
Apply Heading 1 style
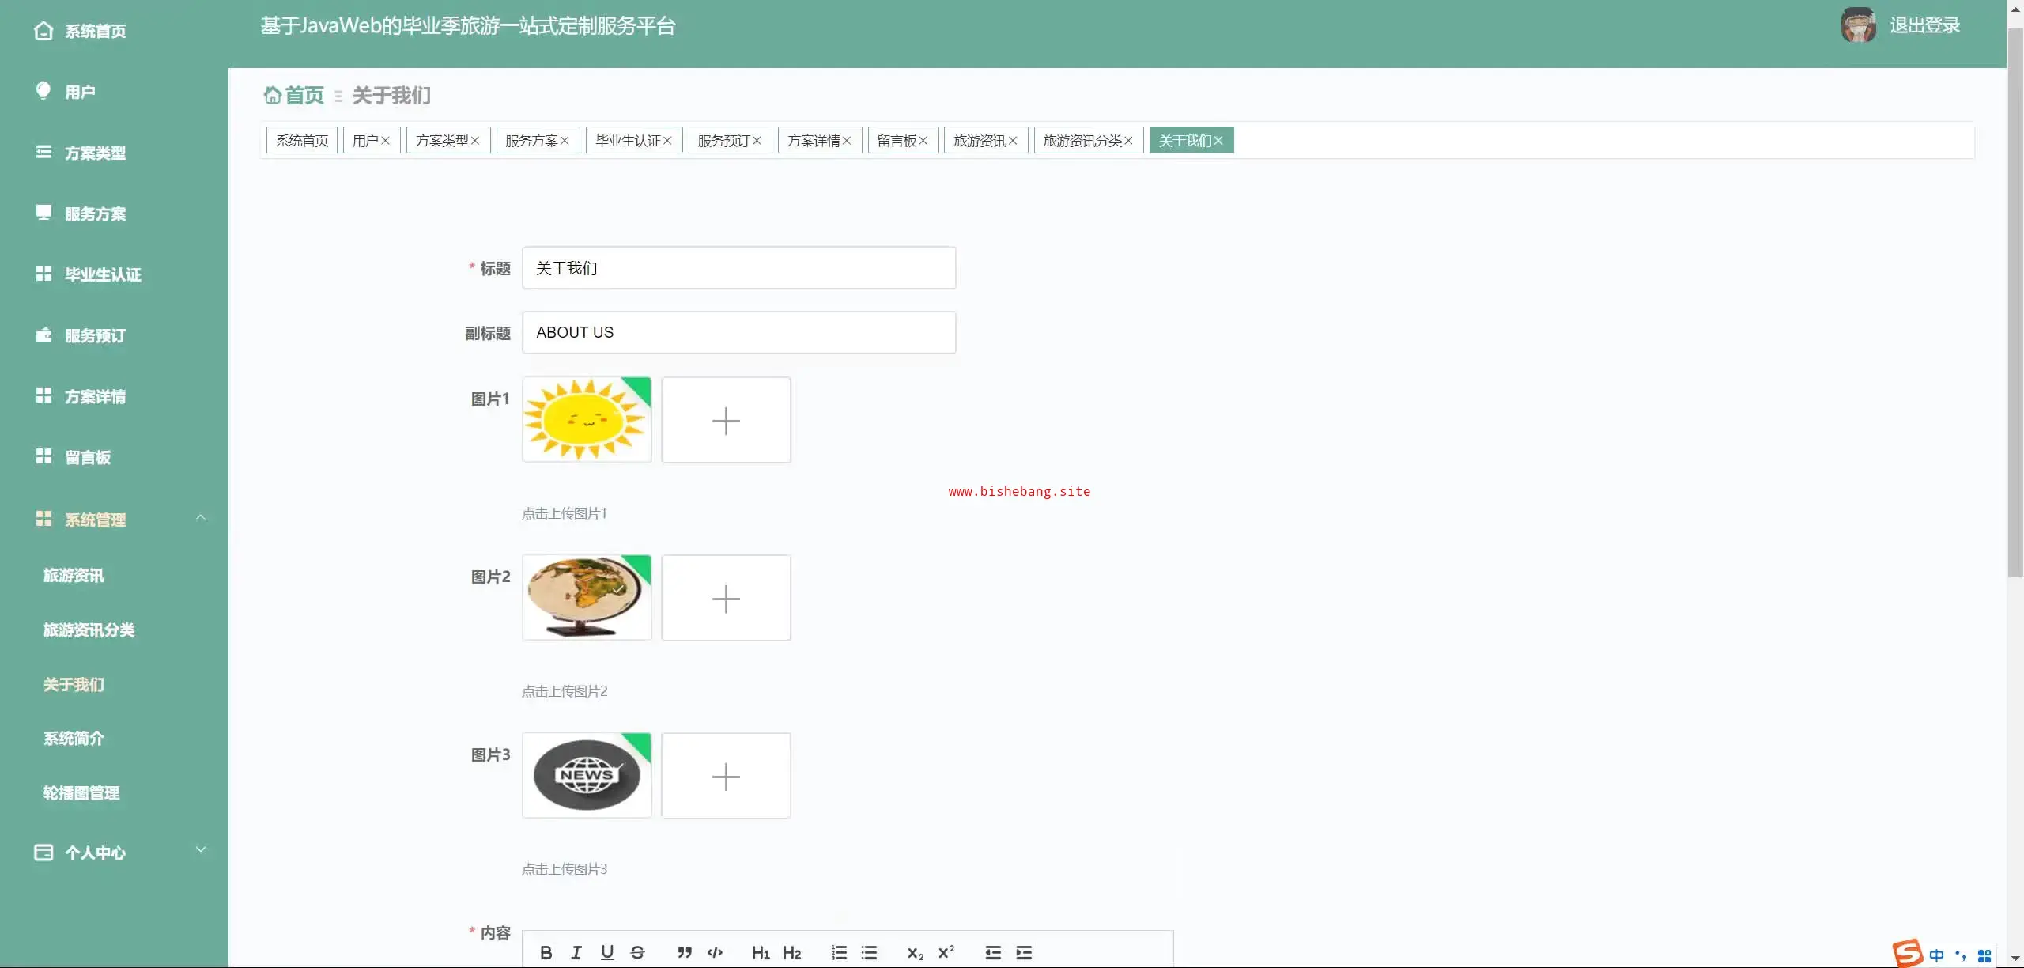coord(761,952)
